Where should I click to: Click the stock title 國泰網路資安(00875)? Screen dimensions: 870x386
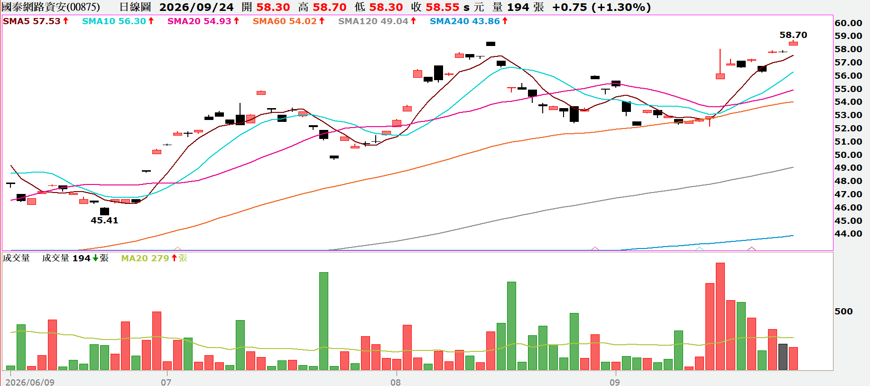(51, 7)
